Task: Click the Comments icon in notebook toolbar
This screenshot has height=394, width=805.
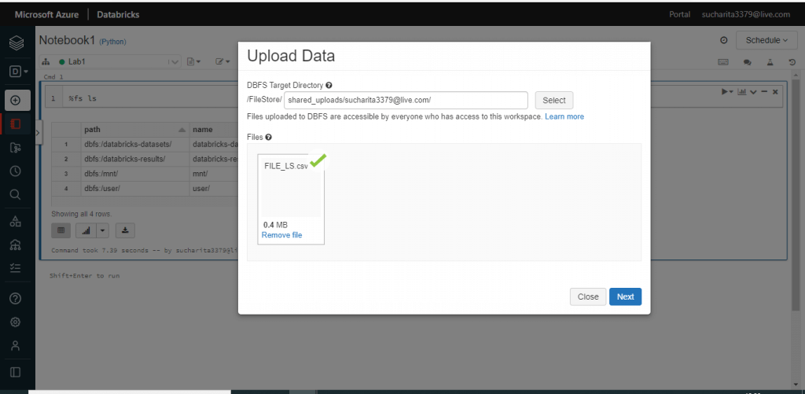Action: click(x=748, y=61)
